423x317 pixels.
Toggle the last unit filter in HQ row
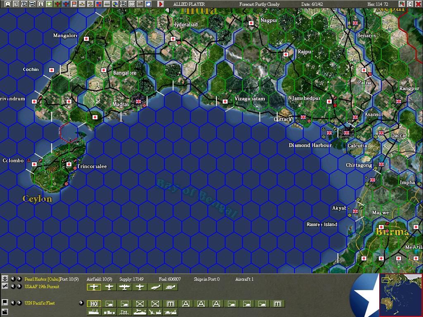(x=277, y=304)
